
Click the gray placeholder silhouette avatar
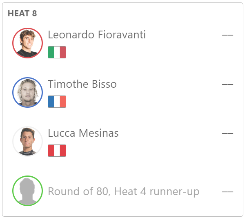click(x=28, y=191)
